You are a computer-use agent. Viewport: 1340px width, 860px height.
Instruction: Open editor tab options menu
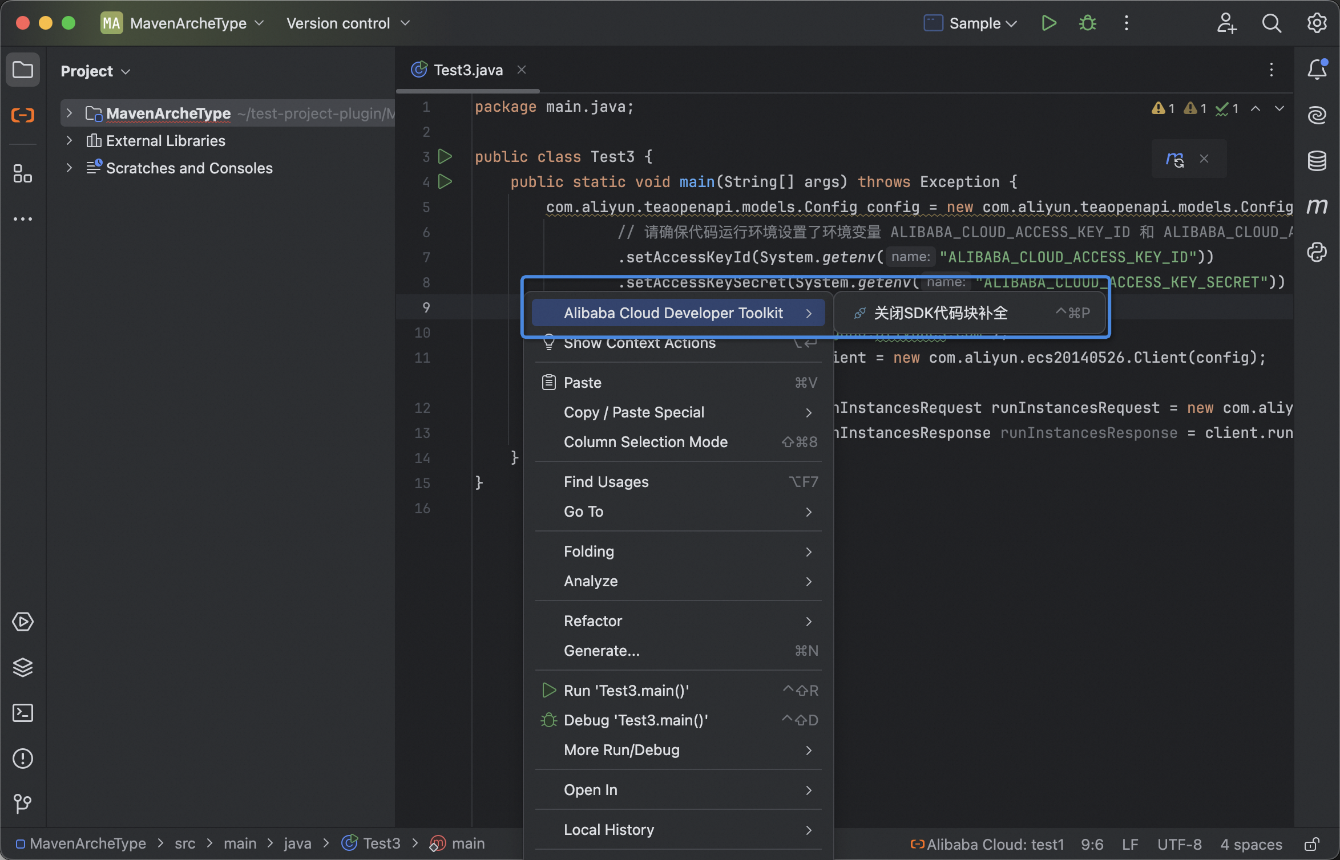(x=1272, y=70)
